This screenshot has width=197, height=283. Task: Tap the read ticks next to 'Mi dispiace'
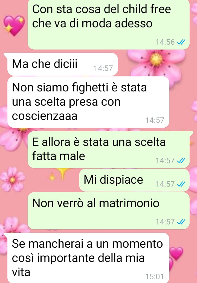181,184
